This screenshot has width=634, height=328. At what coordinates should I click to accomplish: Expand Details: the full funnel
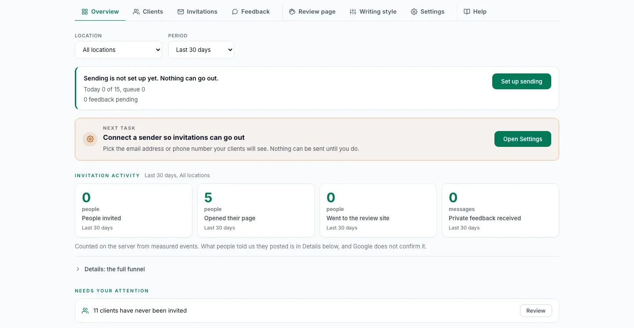[110, 269]
